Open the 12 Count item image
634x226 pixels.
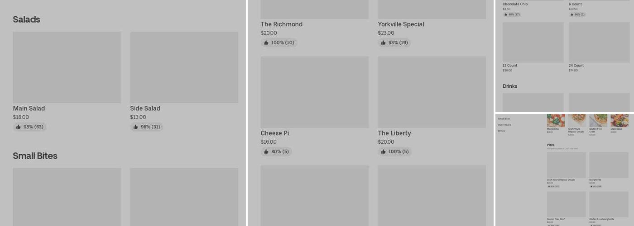point(533,42)
